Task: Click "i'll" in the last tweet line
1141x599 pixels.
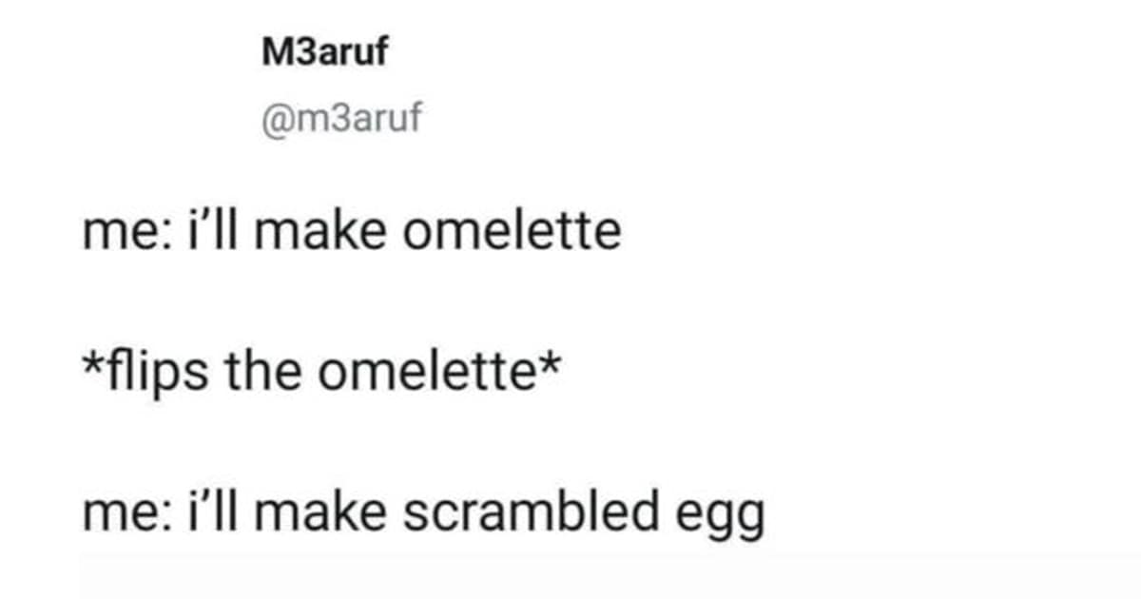Action: (x=208, y=514)
